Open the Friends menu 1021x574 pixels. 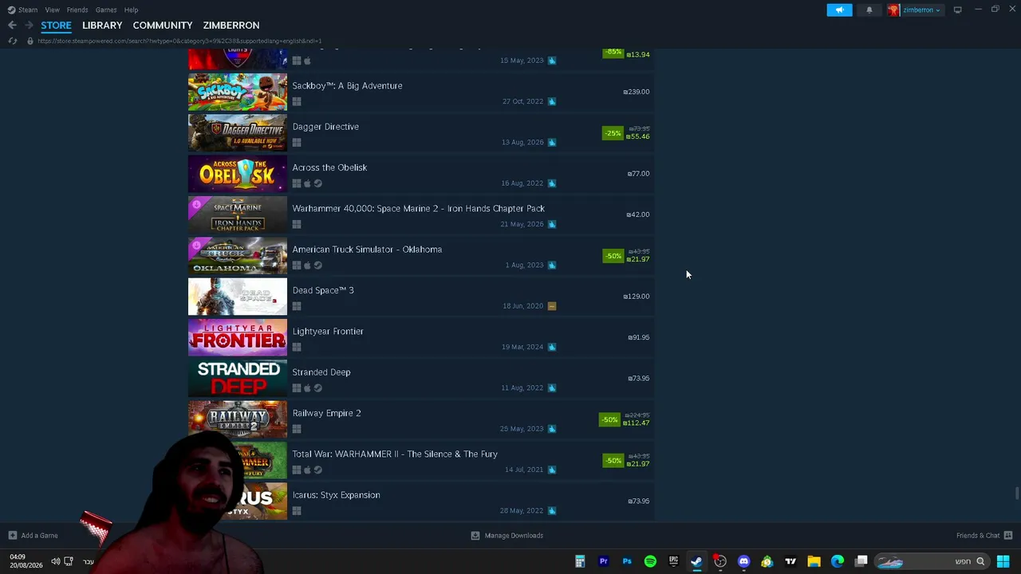coord(77,10)
